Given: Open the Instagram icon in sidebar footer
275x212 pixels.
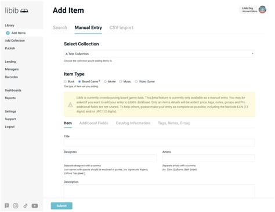Looking at the screenshot, I should 16,206.
